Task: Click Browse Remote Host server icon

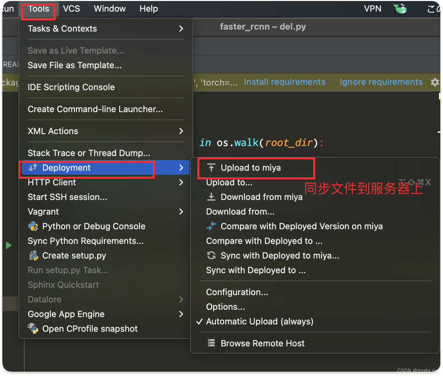Action: pyautogui.click(x=211, y=343)
